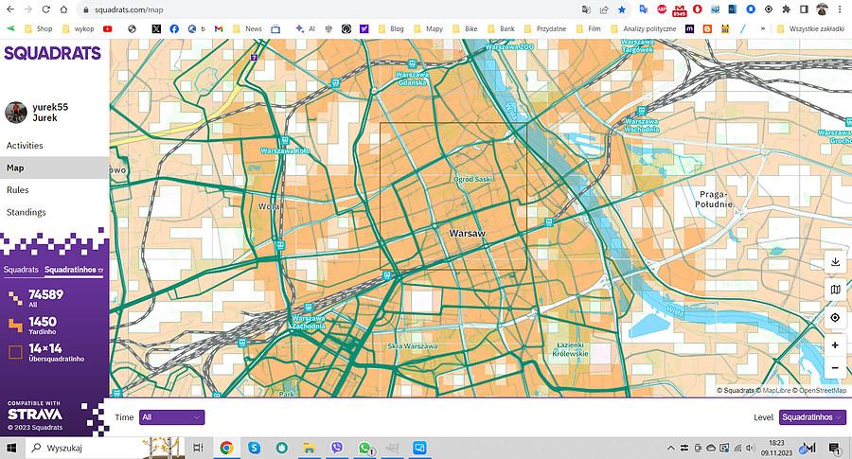Click the Ogród Saski map label
Image resolution: width=852 pixels, height=459 pixels.
472,179
